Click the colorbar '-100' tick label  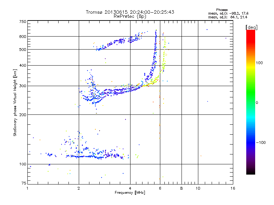[261, 142]
